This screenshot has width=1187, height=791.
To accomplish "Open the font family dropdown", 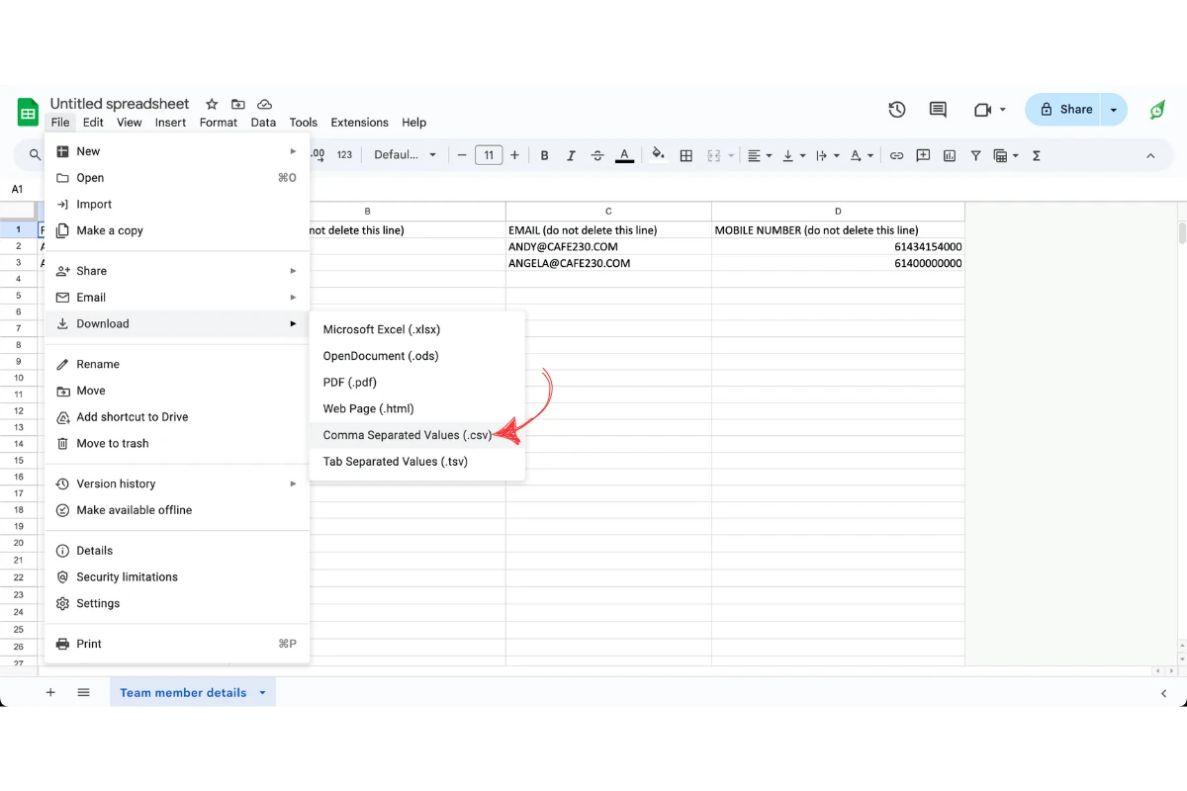I will (x=405, y=155).
